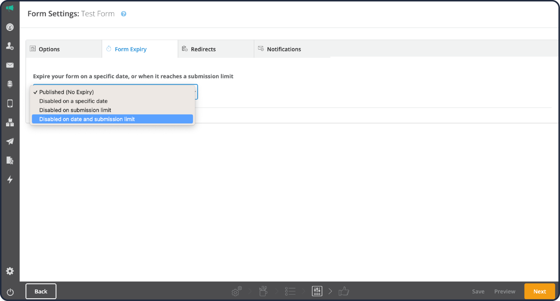Open the Mobile/SMS icon in the sidebar
560x301 pixels.
10,103
